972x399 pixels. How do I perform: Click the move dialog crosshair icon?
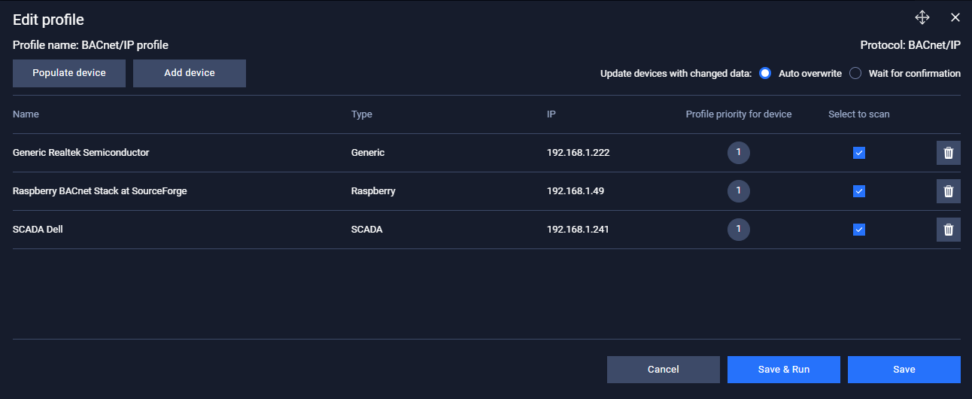click(x=922, y=18)
